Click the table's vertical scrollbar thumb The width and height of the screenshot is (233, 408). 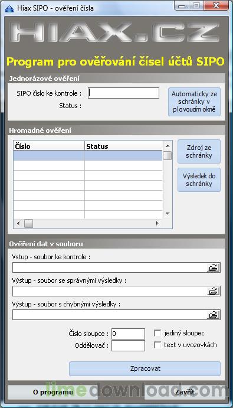coord(168,156)
